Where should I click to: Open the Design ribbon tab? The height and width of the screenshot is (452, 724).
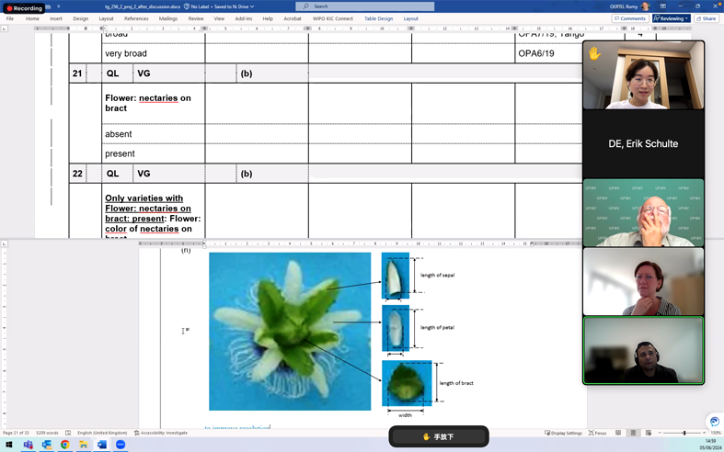pyautogui.click(x=80, y=18)
